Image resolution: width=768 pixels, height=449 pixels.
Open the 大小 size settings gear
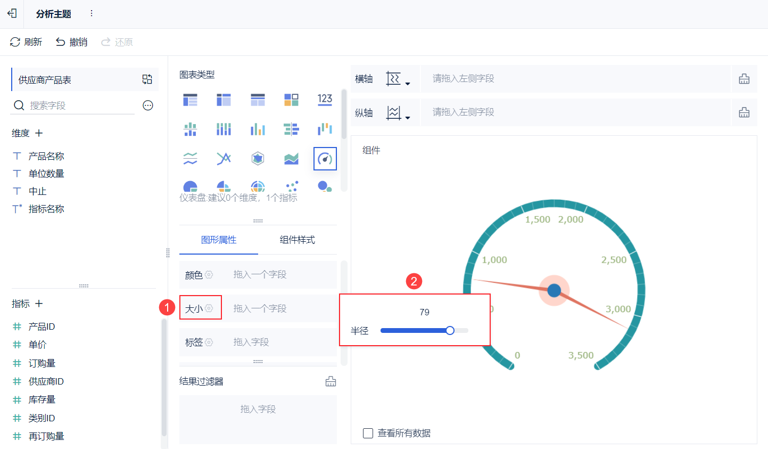209,307
